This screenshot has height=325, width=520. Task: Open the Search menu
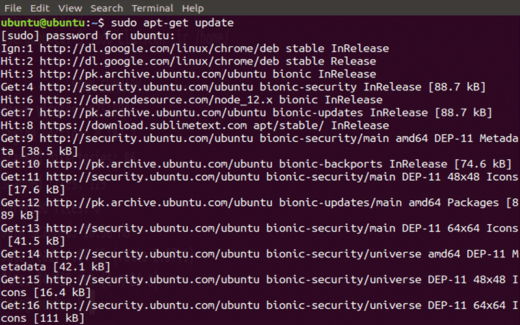coord(107,8)
